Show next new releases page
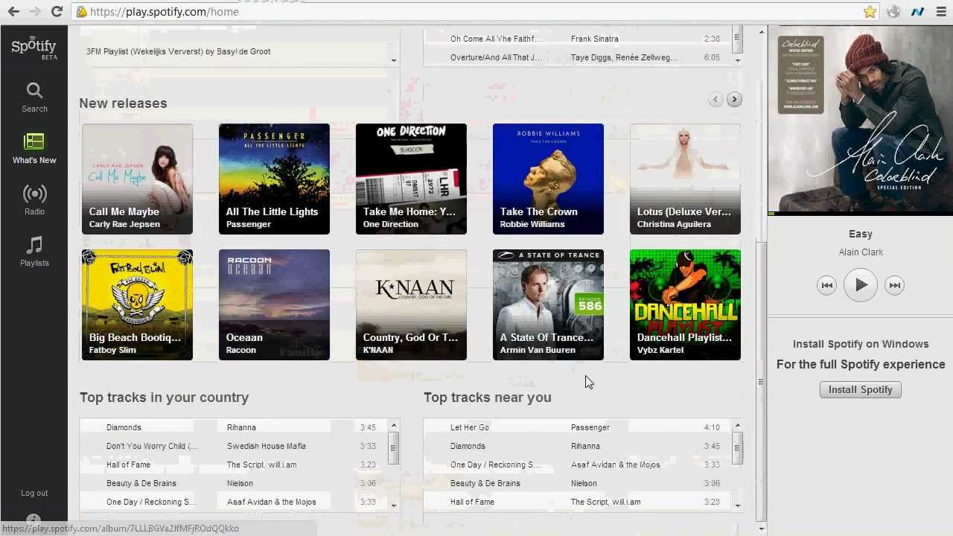 tap(734, 99)
